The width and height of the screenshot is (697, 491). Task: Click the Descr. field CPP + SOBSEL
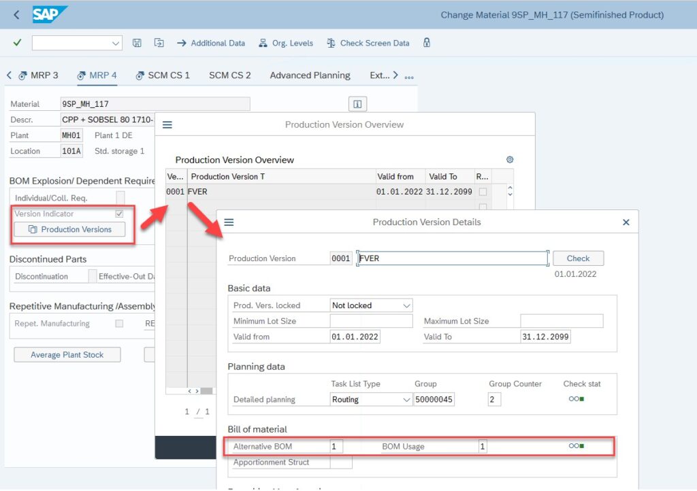[x=108, y=120]
